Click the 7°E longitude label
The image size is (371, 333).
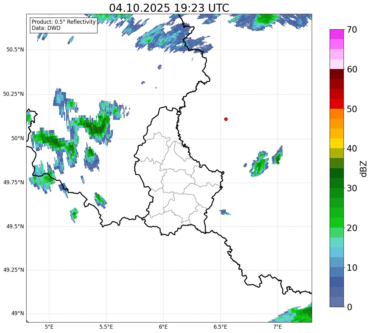point(277,327)
